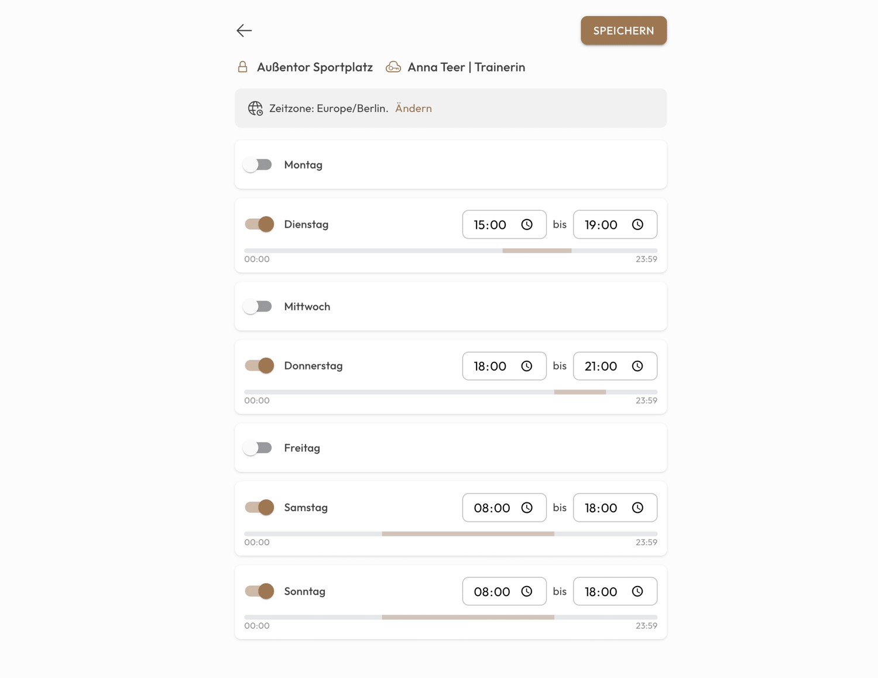This screenshot has width=878, height=678.
Task: Click the cloud key icon beside Anna Teer
Action: (x=393, y=67)
